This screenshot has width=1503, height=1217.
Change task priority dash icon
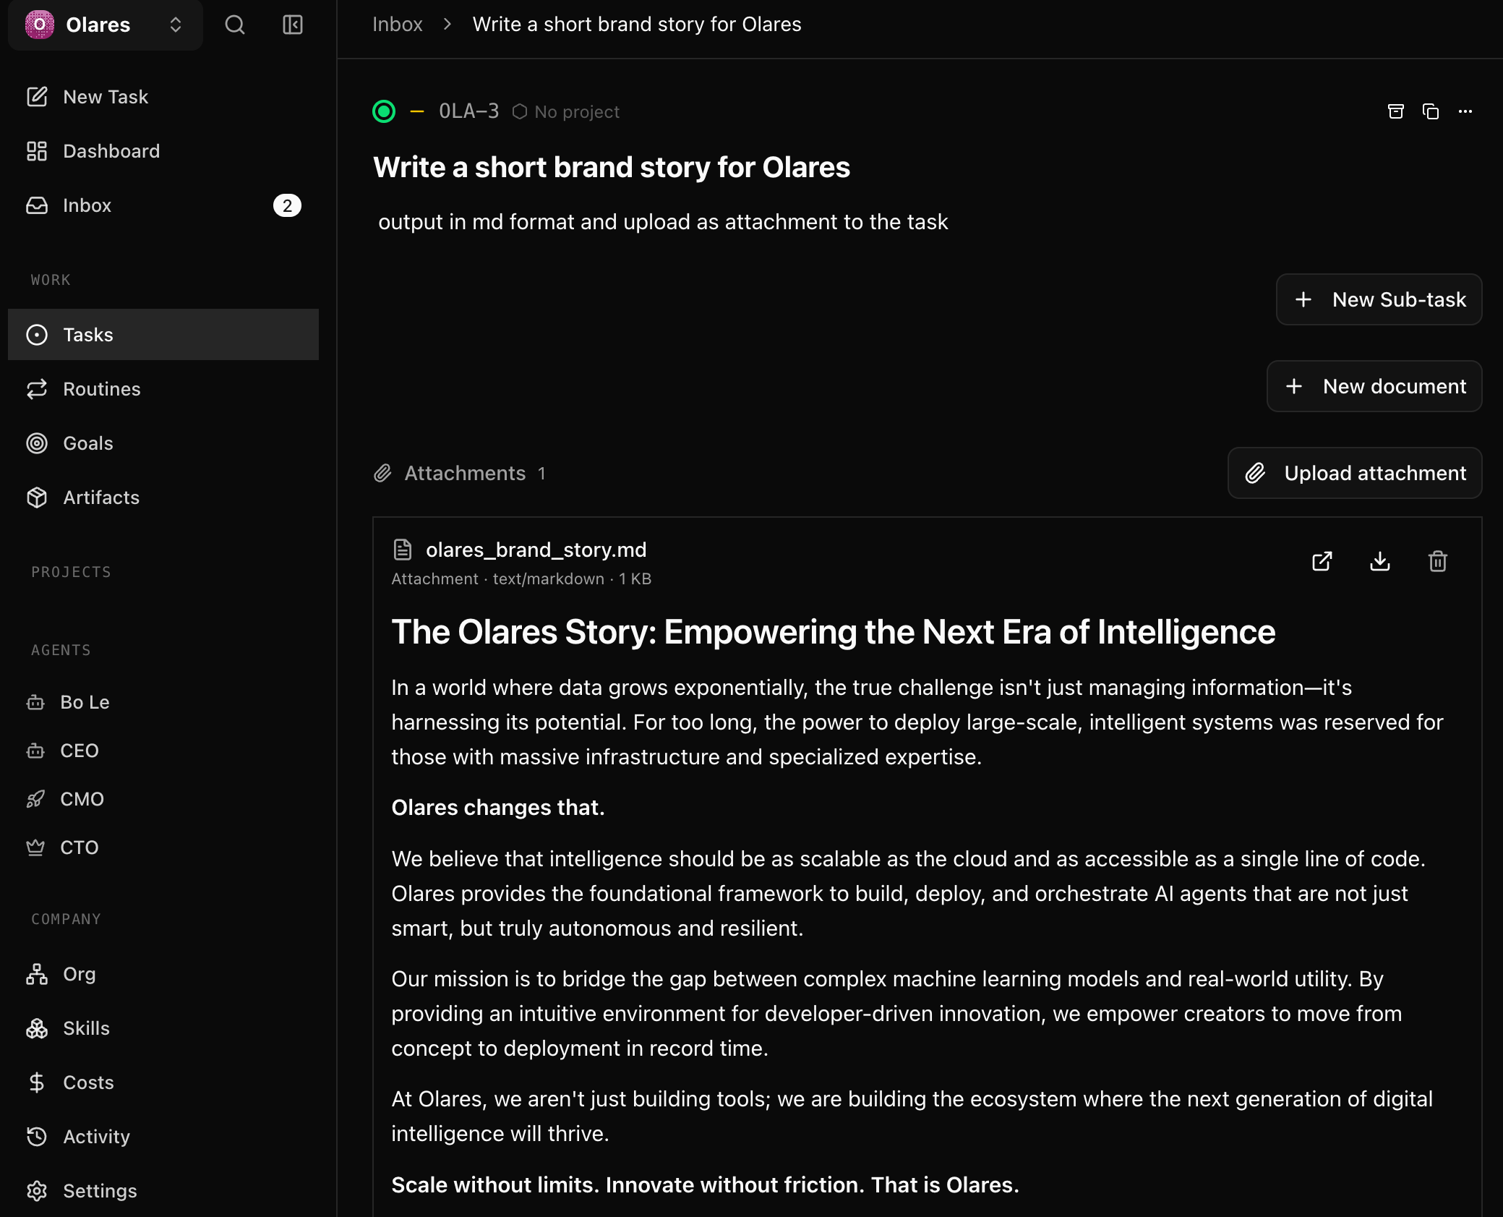pos(417,111)
